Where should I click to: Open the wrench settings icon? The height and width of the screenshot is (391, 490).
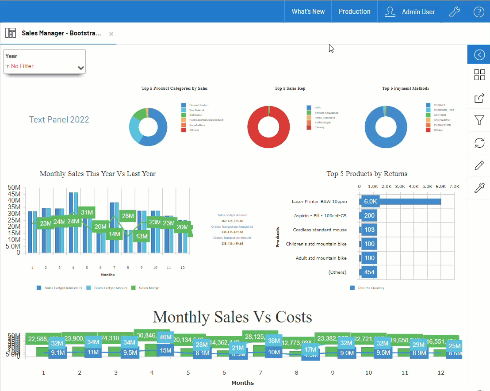point(455,12)
